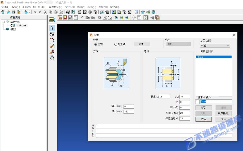Viewport: 243px width, 151px height.
Task: Select the 主轴 radio button
Action: 96,44
